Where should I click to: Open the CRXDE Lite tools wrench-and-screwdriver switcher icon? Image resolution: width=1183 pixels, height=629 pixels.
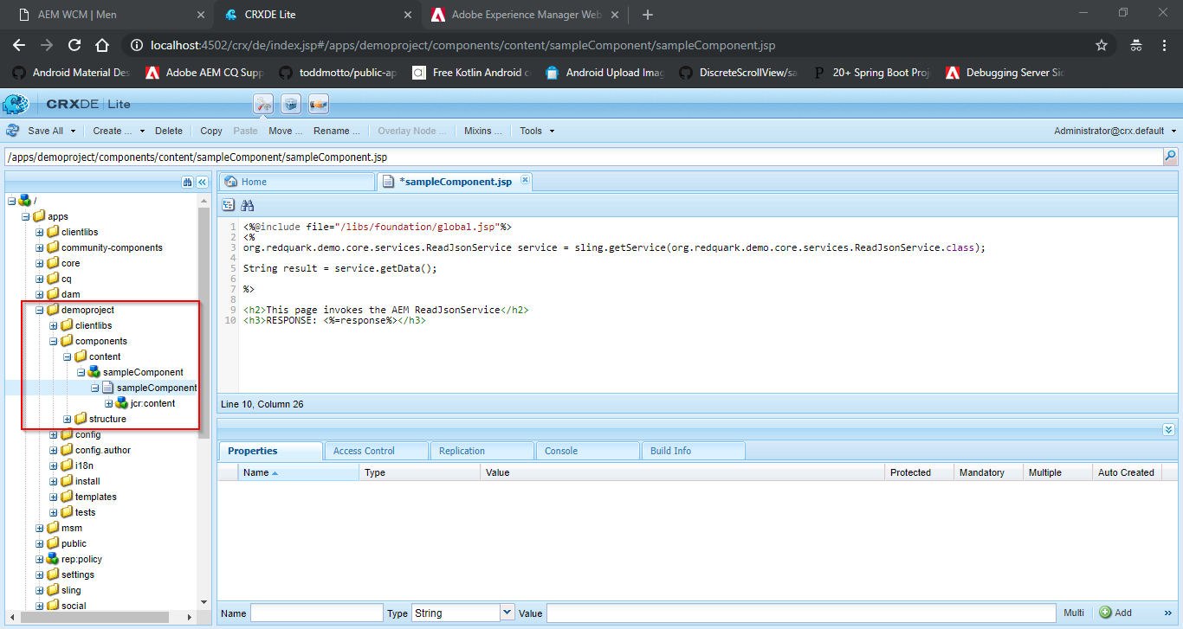click(x=263, y=104)
